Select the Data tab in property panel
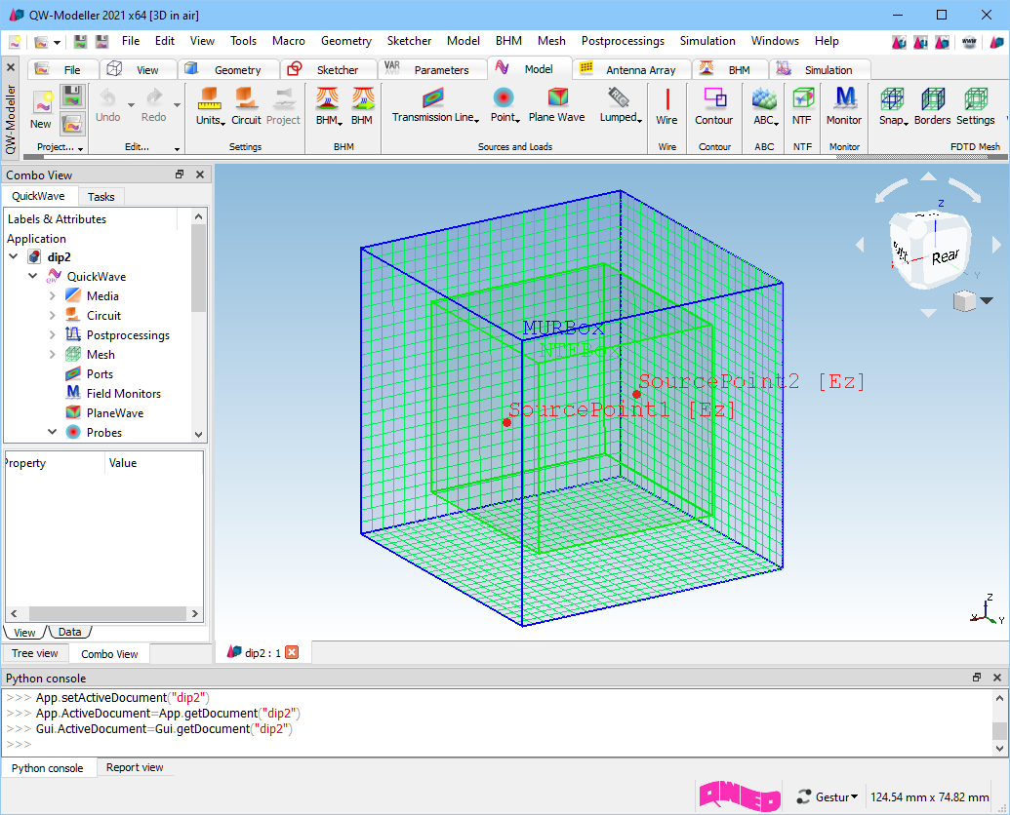Image resolution: width=1010 pixels, height=815 pixels. 69,632
